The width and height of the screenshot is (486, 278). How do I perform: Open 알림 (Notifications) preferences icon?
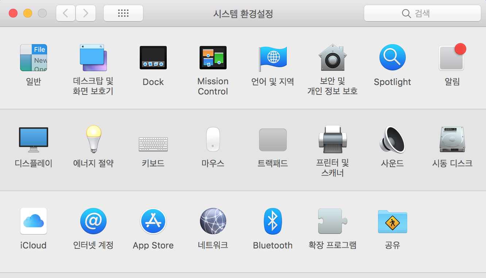coord(452,57)
